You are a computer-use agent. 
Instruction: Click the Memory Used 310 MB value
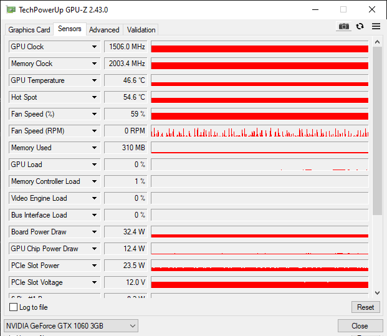(x=126, y=148)
